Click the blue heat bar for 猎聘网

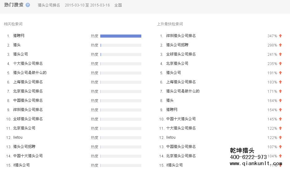(121, 36)
